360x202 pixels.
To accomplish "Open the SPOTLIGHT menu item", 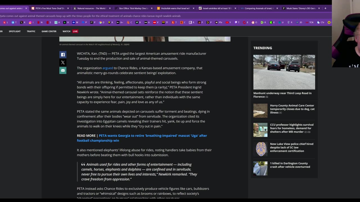I will tap(15, 31).
